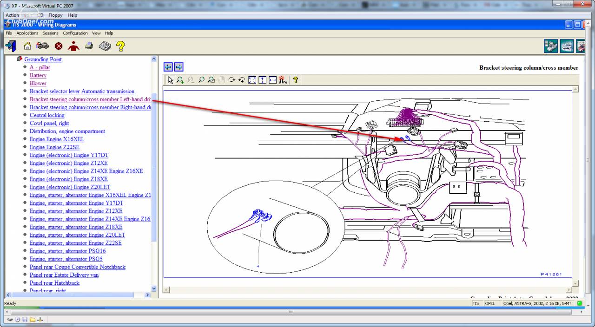This screenshot has width=595, height=327.
Task: Collapse the Grounding Point tree node
Action: point(20,59)
